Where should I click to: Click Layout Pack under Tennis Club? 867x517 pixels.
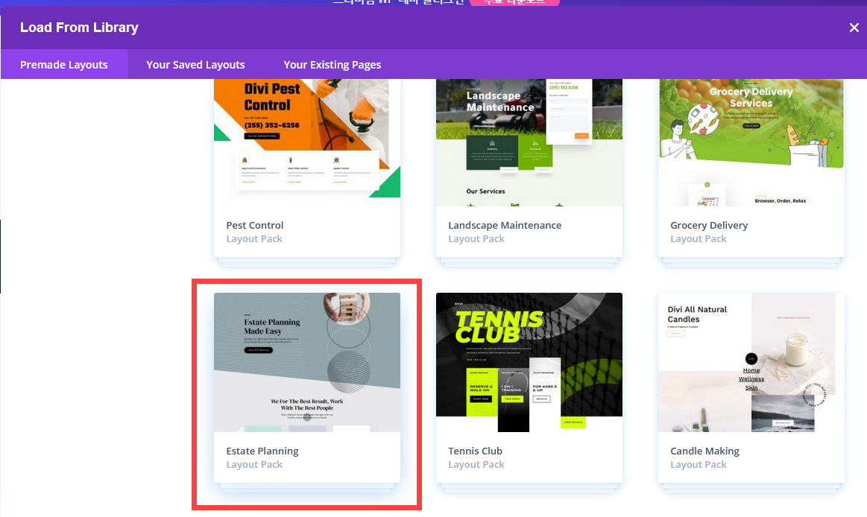pos(476,465)
